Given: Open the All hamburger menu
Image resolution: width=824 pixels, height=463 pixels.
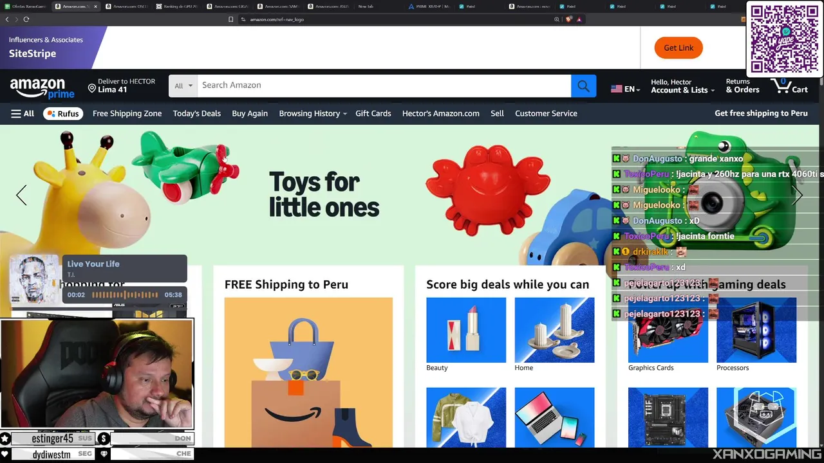Looking at the screenshot, I should point(23,113).
